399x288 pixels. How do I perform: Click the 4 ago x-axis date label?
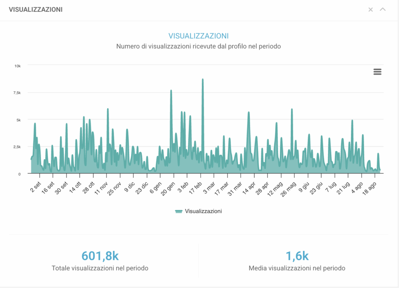[358, 188]
